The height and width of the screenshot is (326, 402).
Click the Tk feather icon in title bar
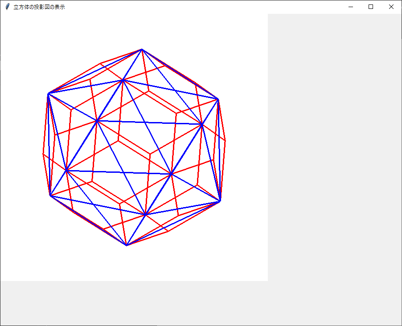8,7
